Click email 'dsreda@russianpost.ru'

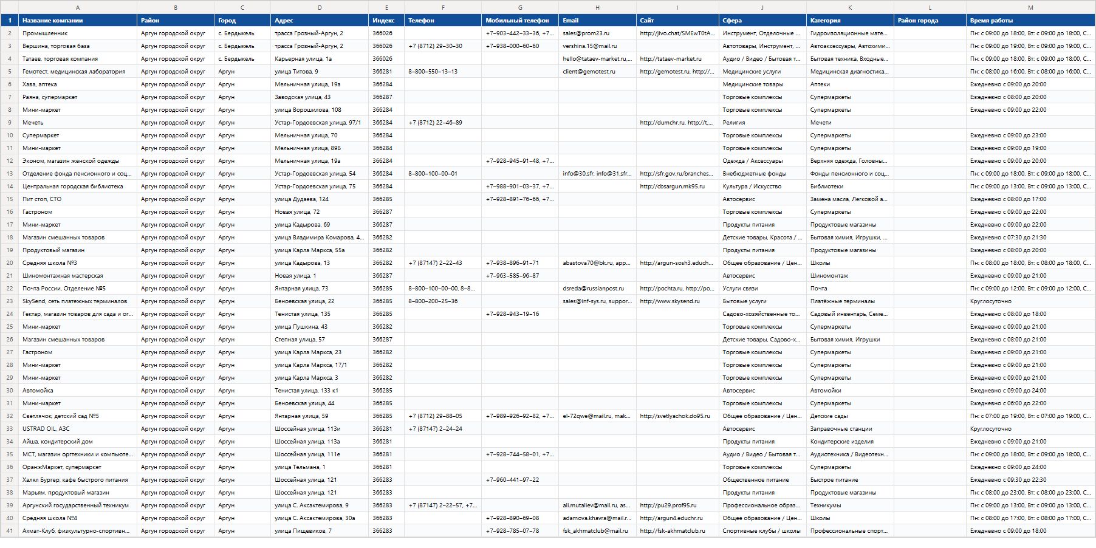tap(597, 288)
